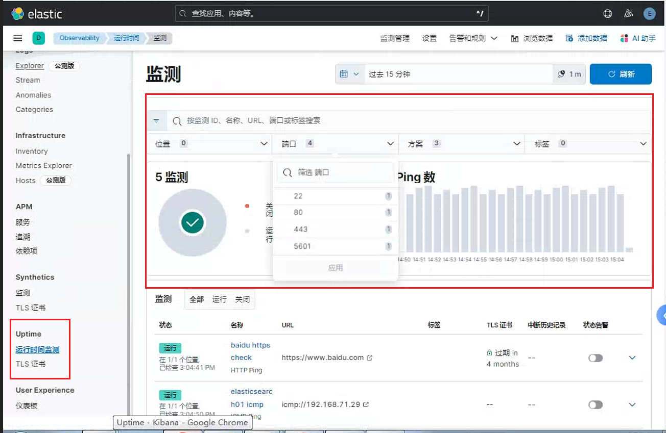Expand the 位置 filter dropdown

tap(210, 144)
